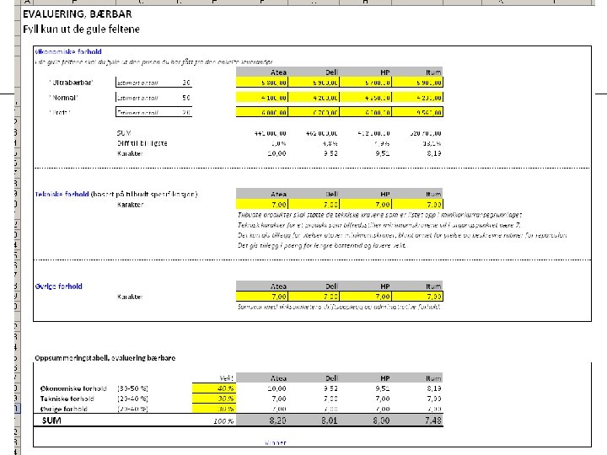Select the Atea price cell for Ultrabærbar

pyautogui.click(x=262, y=83)
